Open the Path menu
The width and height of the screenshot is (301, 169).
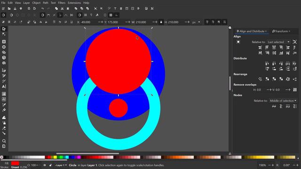[46, 3]
